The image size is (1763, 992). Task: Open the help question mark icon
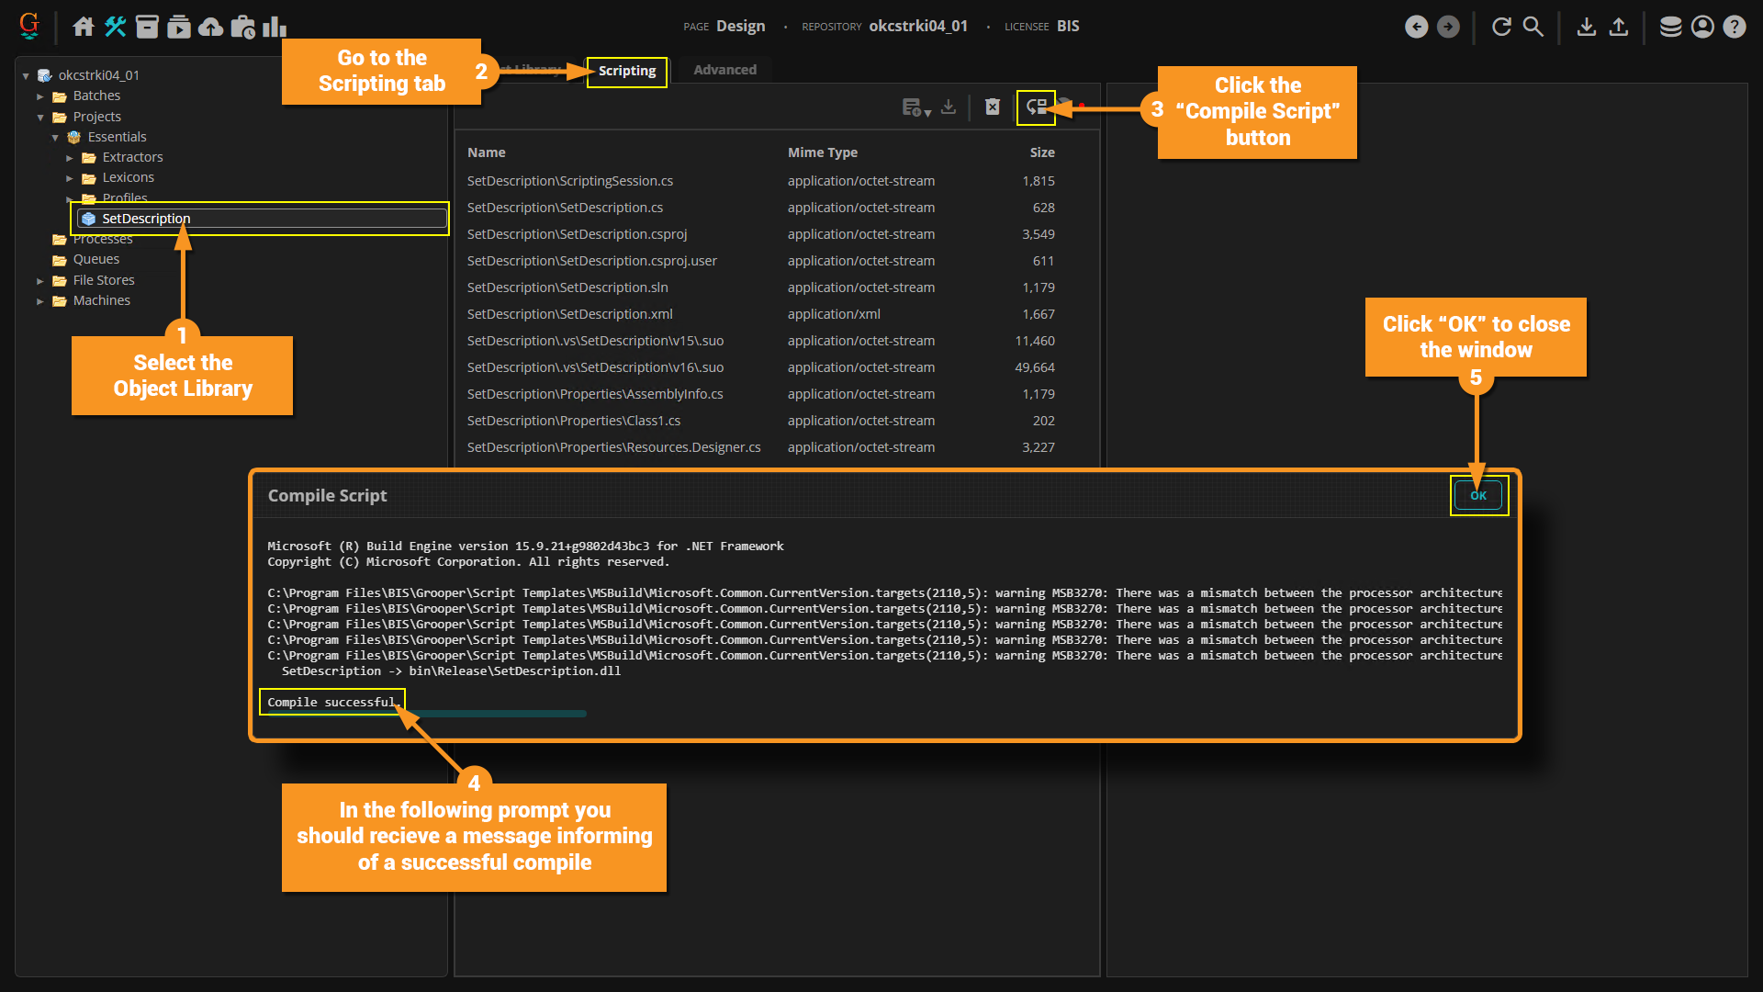(x=1734, y=27)
